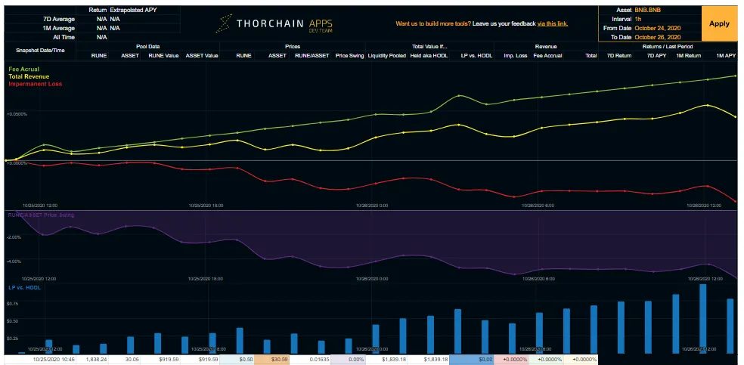Open the 'via this link' feedback link

tap(552, 23)
